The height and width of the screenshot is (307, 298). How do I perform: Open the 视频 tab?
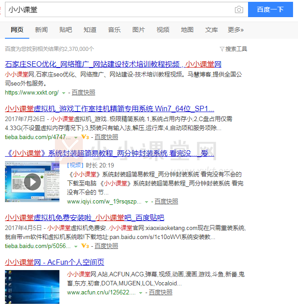163,30
